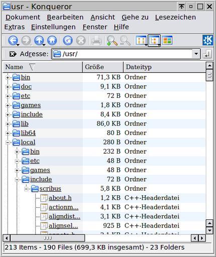Click the vertical scrollbar bottom down arrow
The width and height of the screenshot is (216, 257).
(x=209, y=230)
